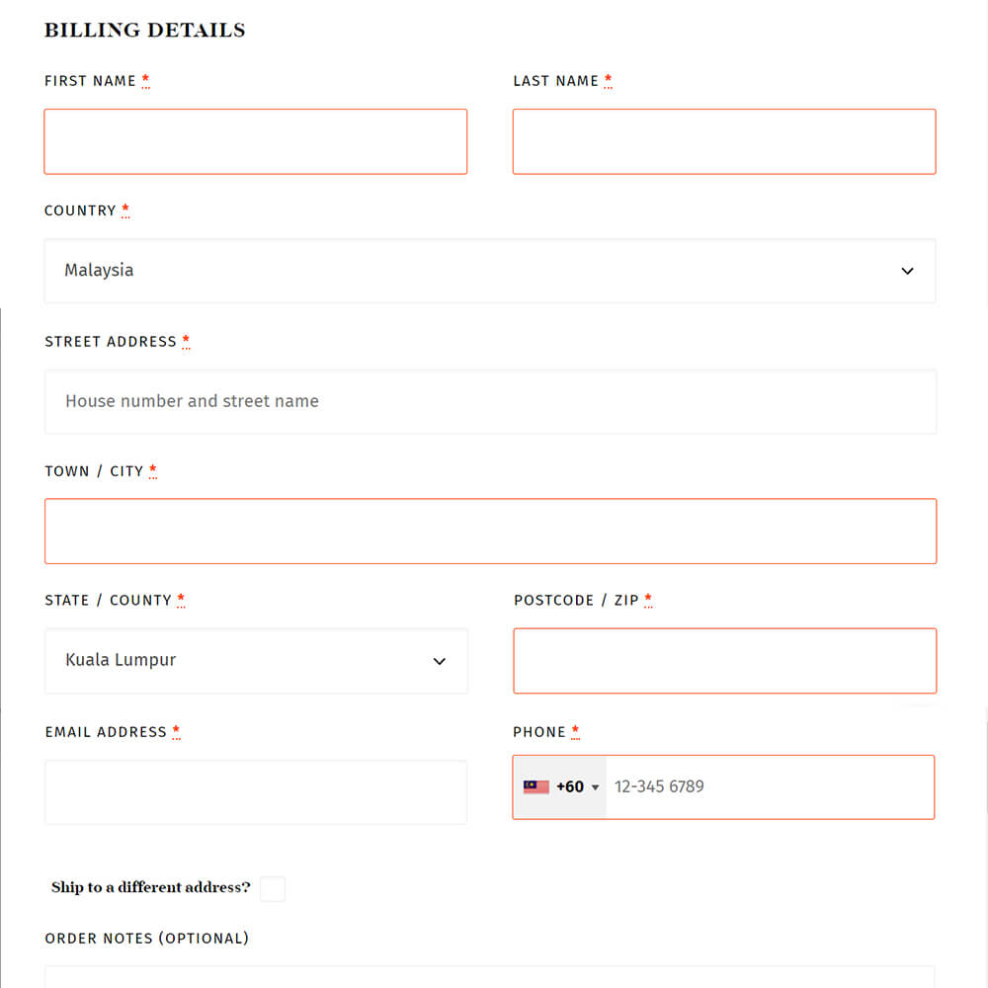The image size is (988, 988).
Task: Click the Street Address house number field
Action: [490, 401]
